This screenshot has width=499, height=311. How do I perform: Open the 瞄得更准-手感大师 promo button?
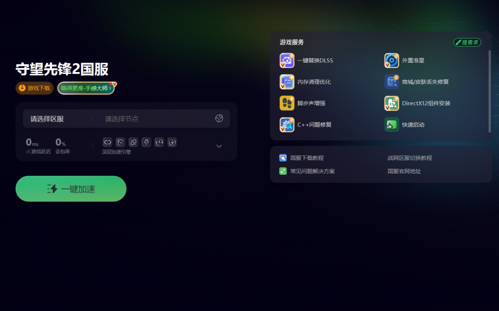coord(86,88)
